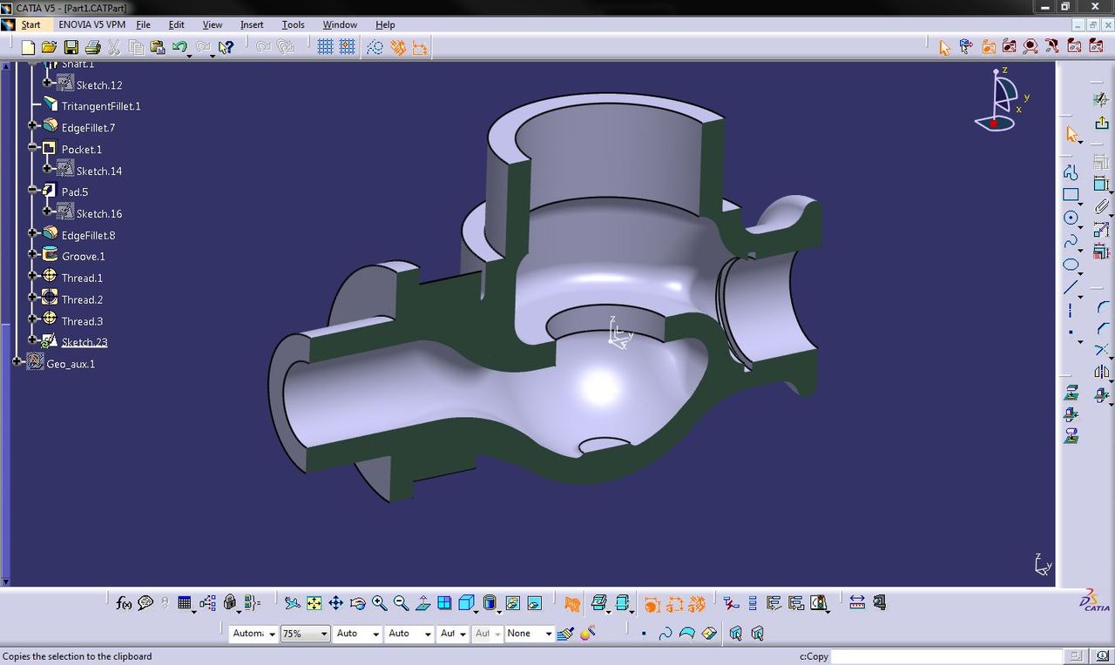The height and width of the screenshot is (665, 1115).
Task: Expand the Groove.1 tree node
Action: coord(32,254)
